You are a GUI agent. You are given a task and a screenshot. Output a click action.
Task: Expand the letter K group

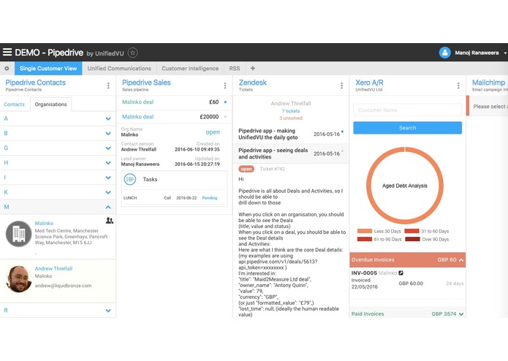[x=58, y=192]
